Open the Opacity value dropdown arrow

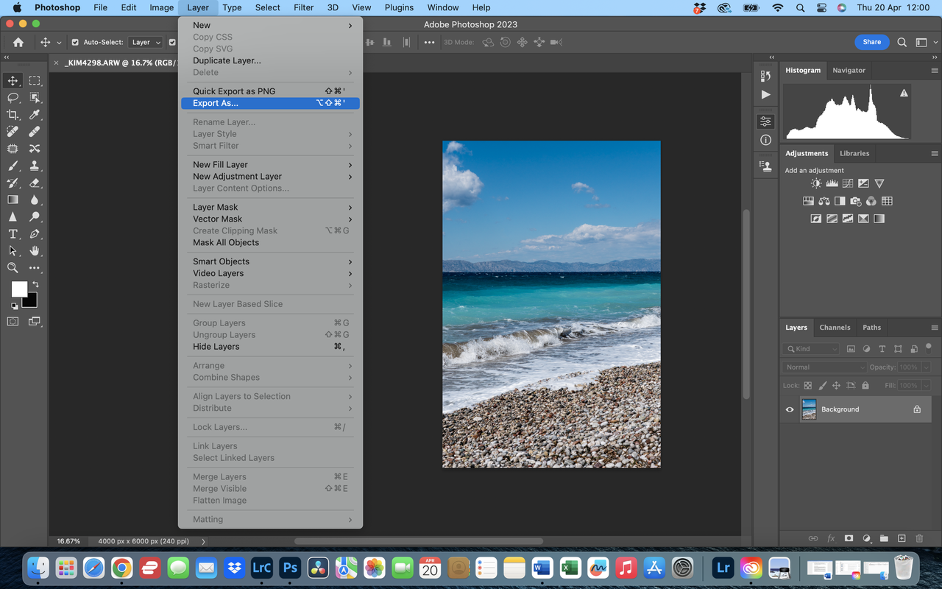point(926,367)
